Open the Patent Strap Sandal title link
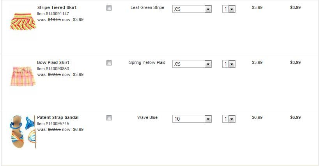Screen dimensions: 319x166 [x=58, y=117]
